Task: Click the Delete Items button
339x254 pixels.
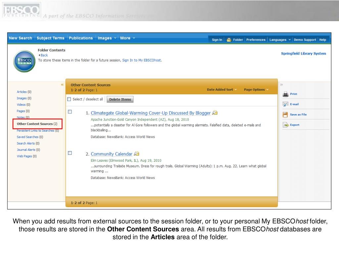Action: pos(120,99)
